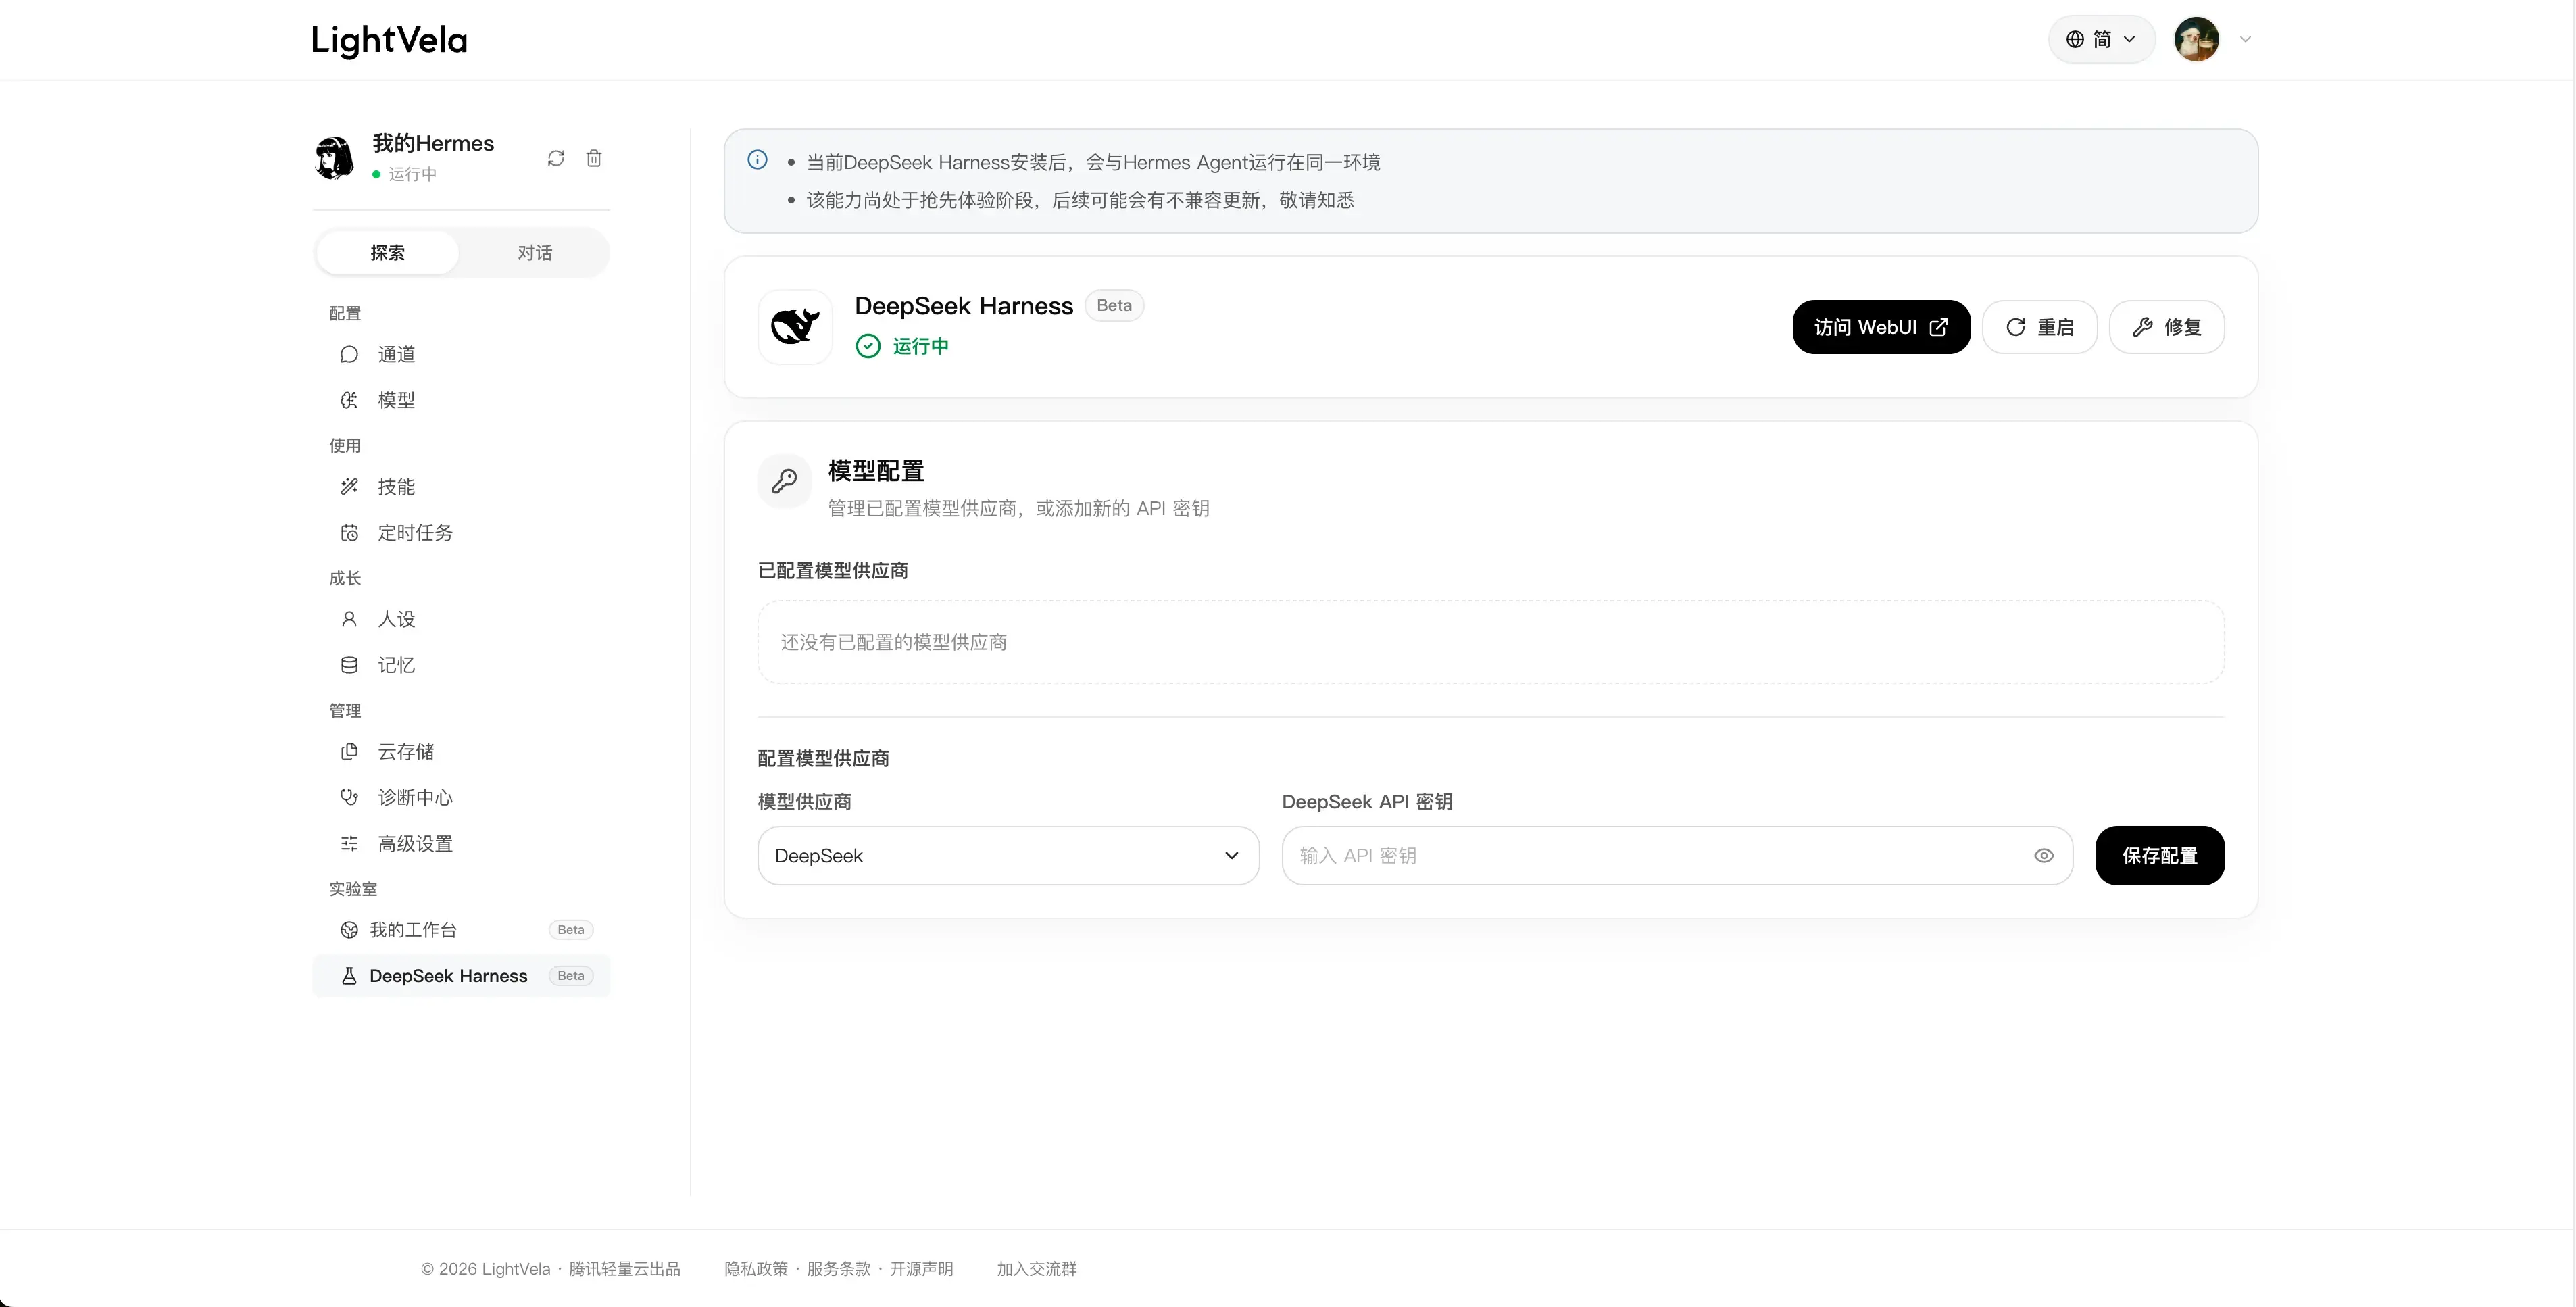Click the DeepSeek whale logo

[x=795, y=327]
